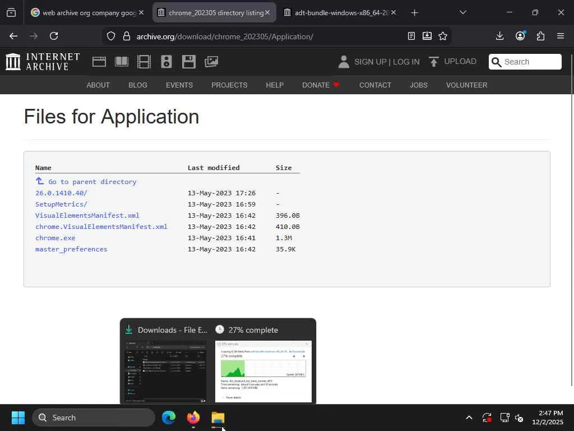Open a new browser tab
Screen dimensions: 574x431
click(x=414, y=13)
